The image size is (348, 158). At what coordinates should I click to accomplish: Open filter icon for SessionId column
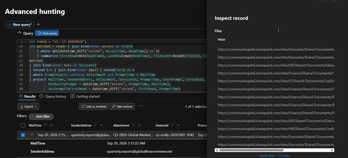pyautogui.click(x=172, y=125)
